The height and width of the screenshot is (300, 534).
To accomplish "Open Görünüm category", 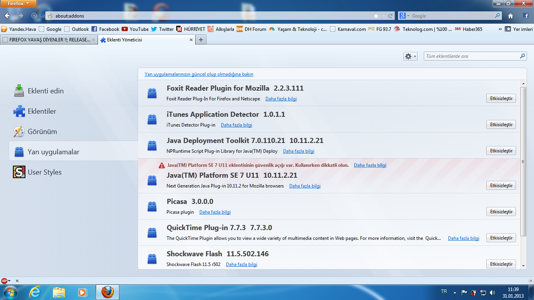I will [73, 132].
